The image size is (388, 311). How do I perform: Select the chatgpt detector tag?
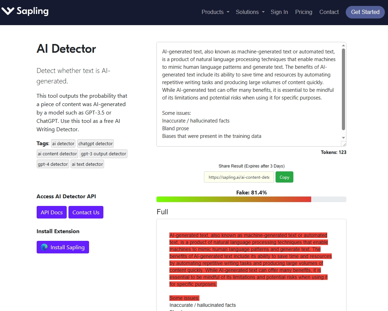click(95, 143)
